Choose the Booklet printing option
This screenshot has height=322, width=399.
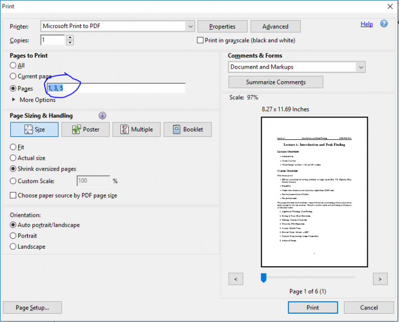coord(187,130)
